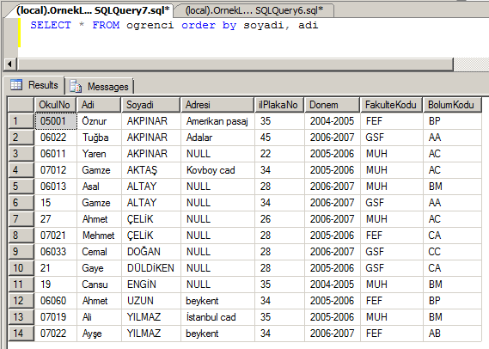
Task: Click the Soyadi column header
Action: point(150,105)
